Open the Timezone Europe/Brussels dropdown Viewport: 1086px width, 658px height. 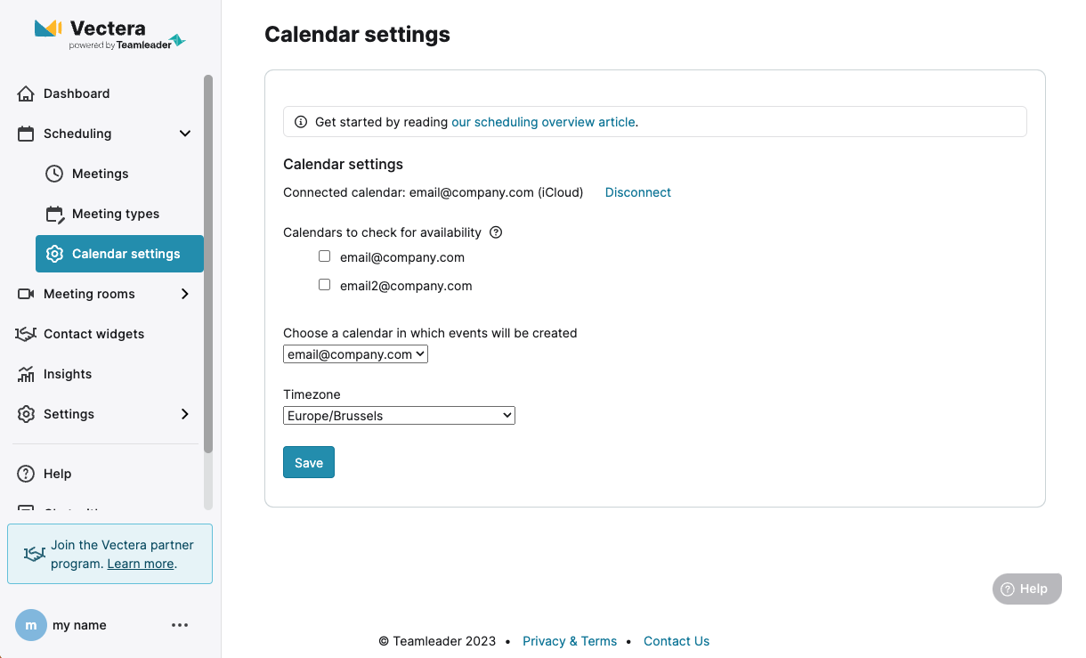click(x=399, y=415)
